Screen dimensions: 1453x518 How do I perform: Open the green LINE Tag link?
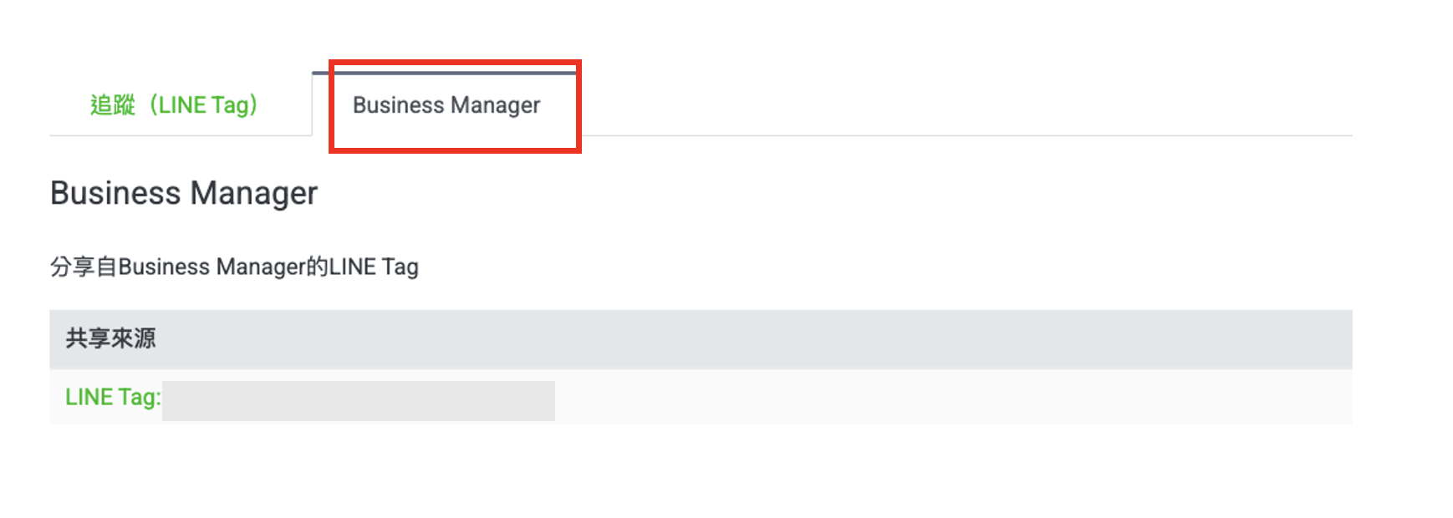tap(113, 397)
